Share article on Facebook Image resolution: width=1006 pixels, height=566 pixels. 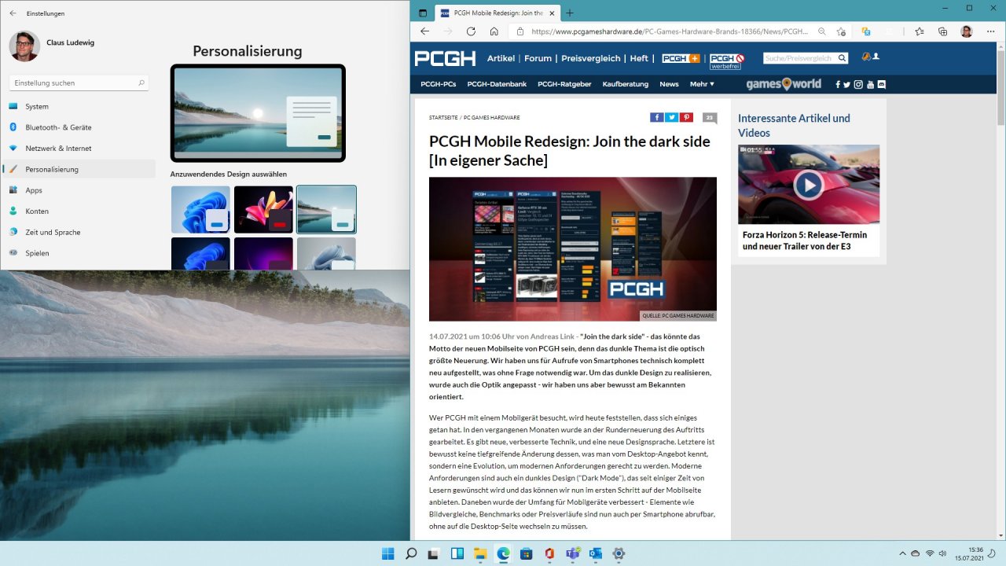click(657, 117)
